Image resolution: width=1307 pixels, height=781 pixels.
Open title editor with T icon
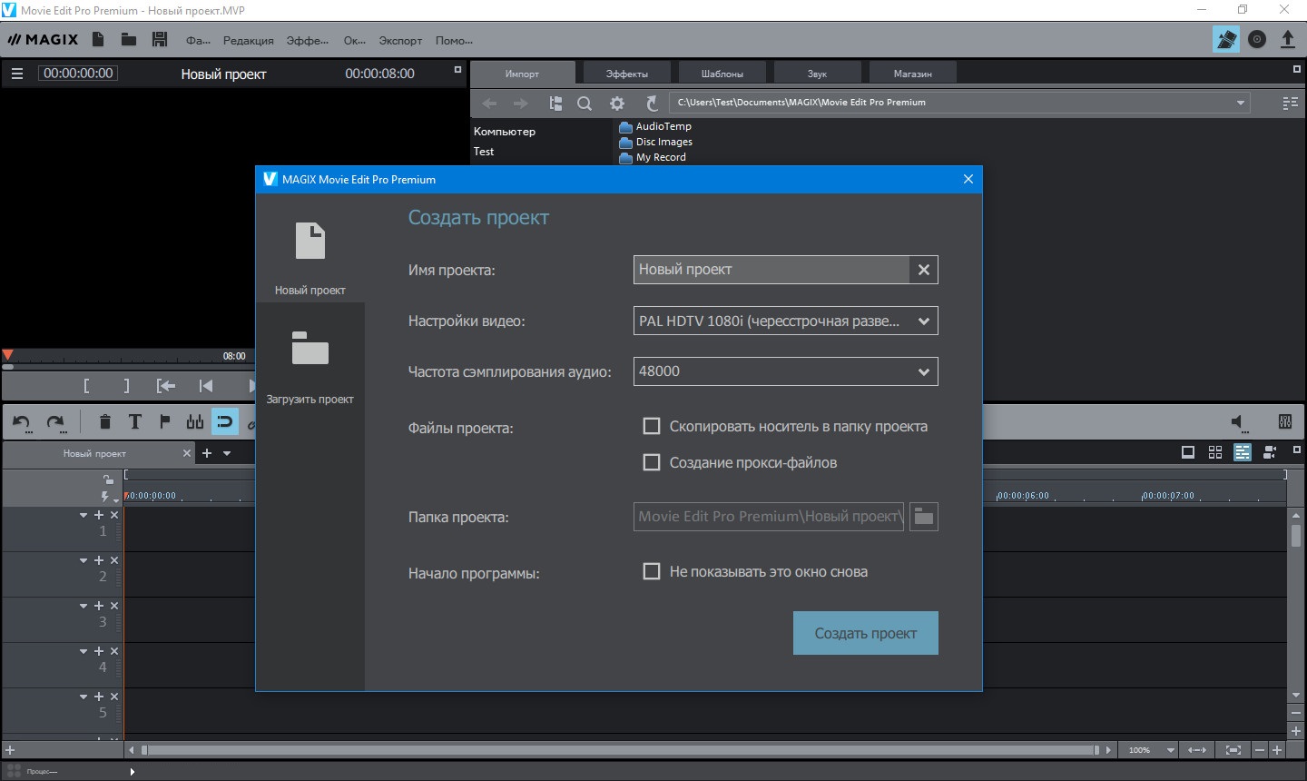tap(134, 421)
